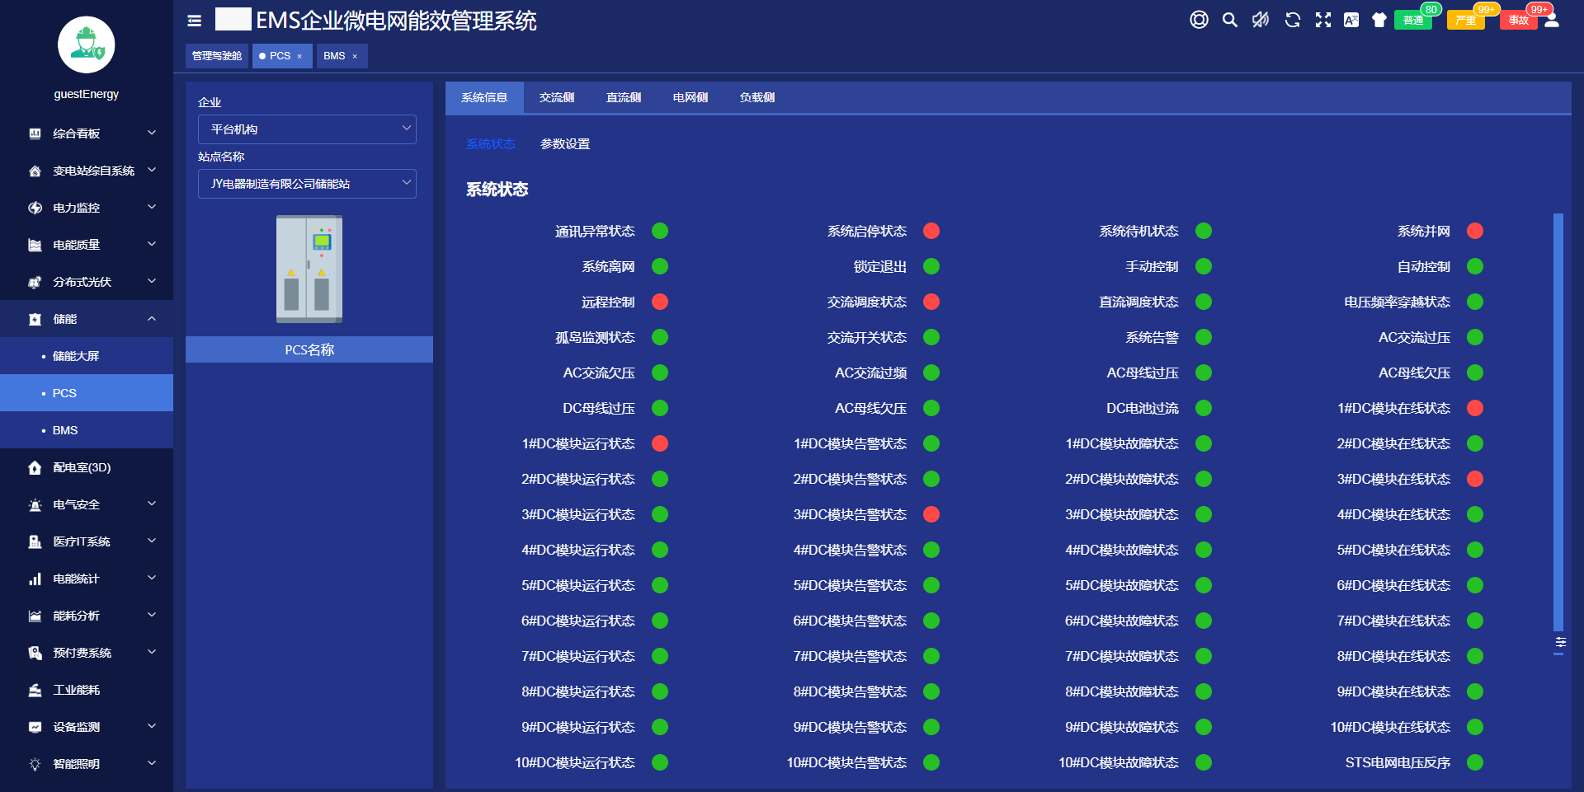Viewport: 1584px width, 792px height.
Task: Open the JY电器制造有限公司储能站 station dropdown
Action: click(x=307, y=184)
